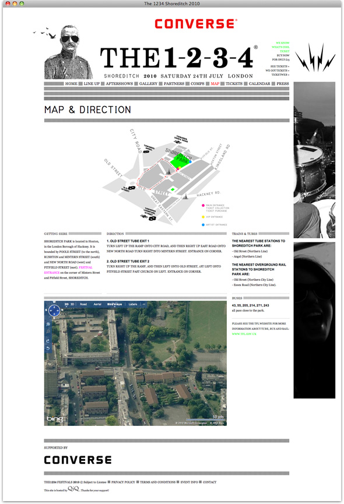Follow the WE GOT TICKETS link

pyautogui.click(x=277, y=71)
